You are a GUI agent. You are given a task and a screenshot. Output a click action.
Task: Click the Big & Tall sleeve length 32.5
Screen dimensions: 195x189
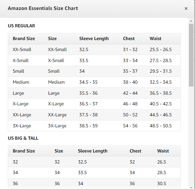(x=82, y=162)
